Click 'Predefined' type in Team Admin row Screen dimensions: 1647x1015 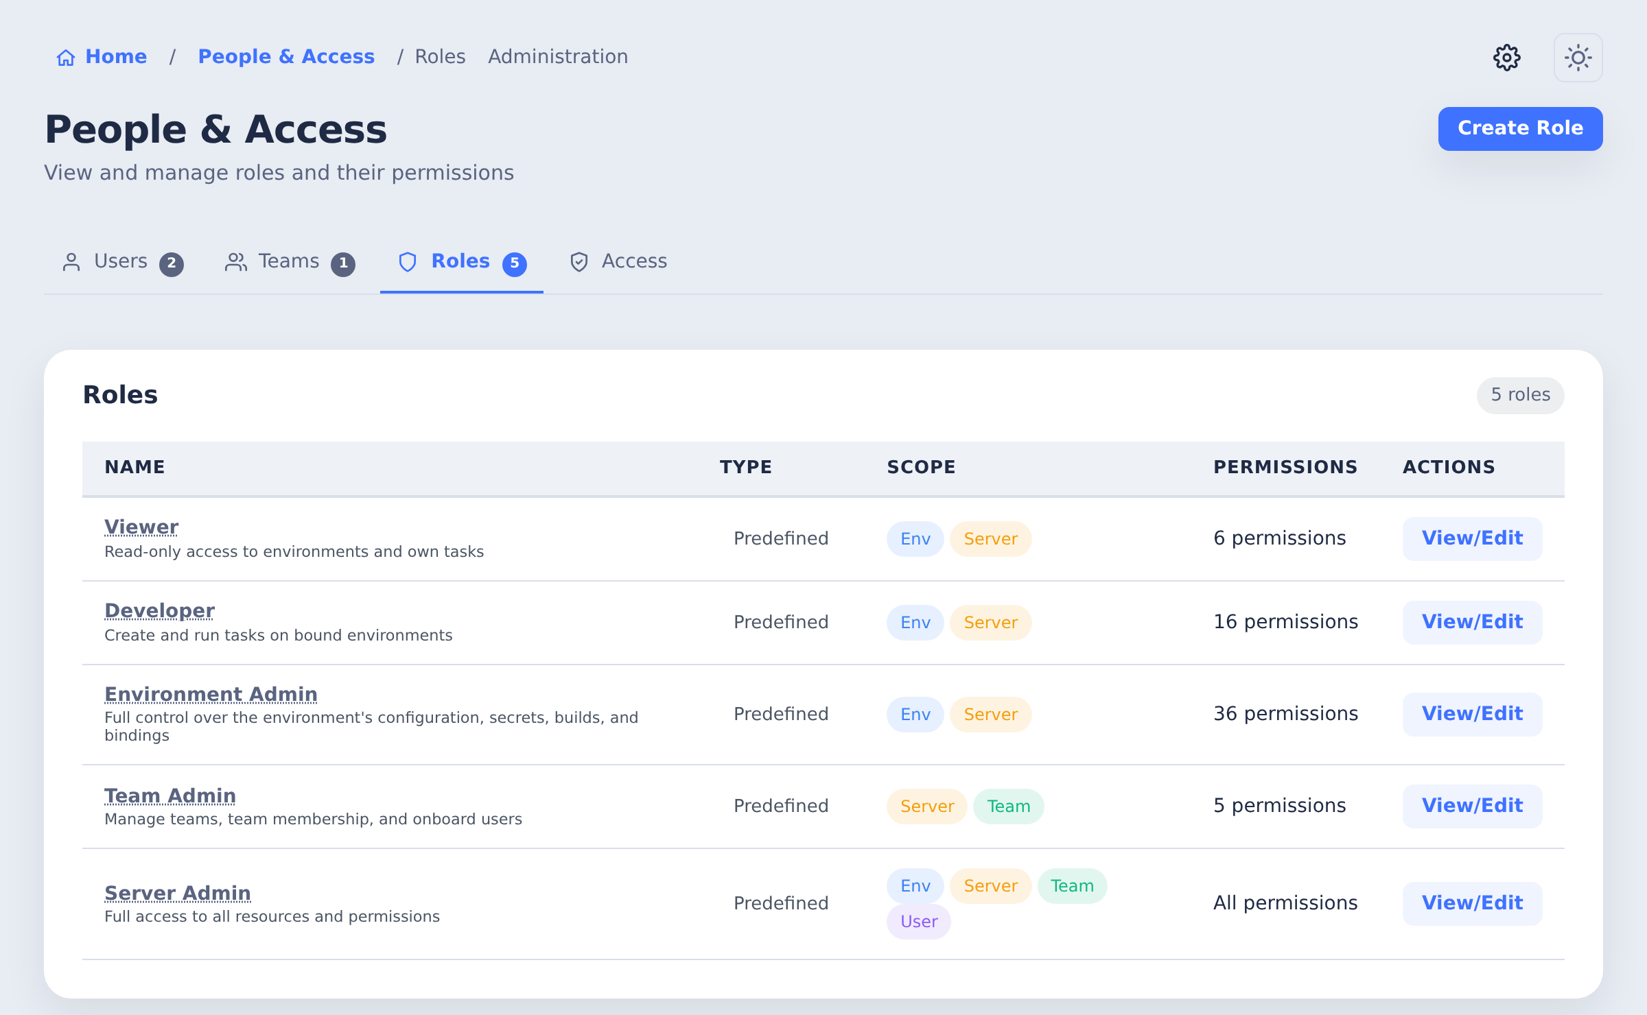[781, 806]
